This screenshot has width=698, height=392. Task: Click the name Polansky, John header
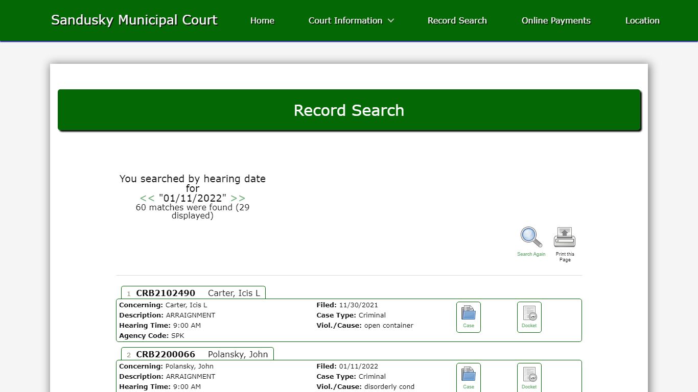(x=238, y=354)
